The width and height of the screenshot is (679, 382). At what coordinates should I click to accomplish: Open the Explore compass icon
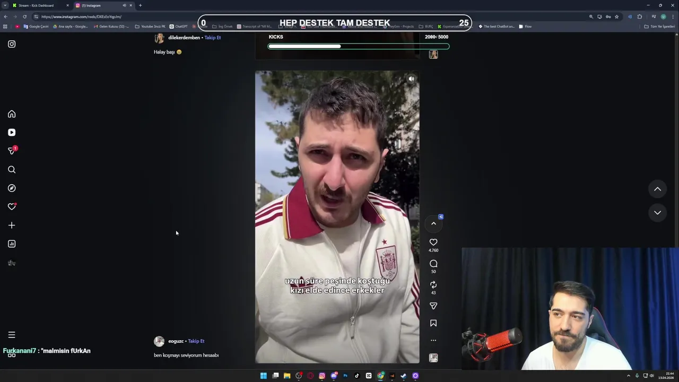pyautogui.click(x=12, y=188)
